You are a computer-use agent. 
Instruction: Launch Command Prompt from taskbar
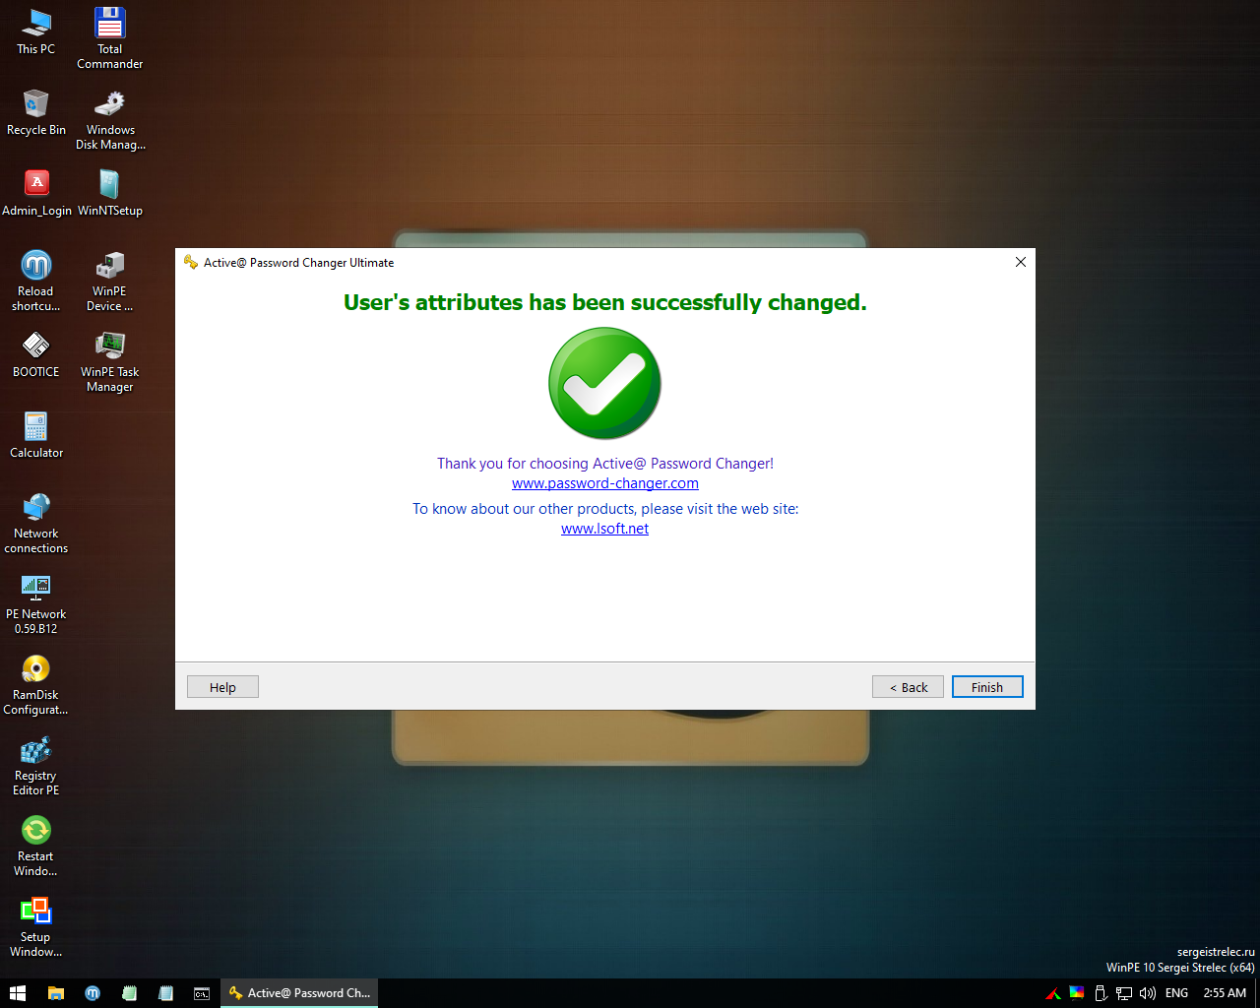pos(202,993)
